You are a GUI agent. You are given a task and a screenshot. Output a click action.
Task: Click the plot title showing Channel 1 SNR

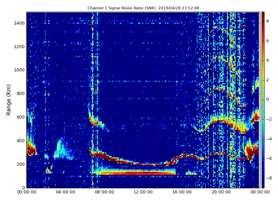tap(143, 8)
